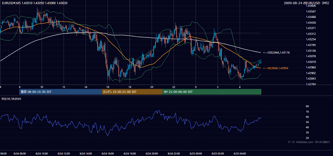Click RSI scale value 20
The height and width of the screenshot is (156, 333).
pyautogui.click(x=307, y=138)
